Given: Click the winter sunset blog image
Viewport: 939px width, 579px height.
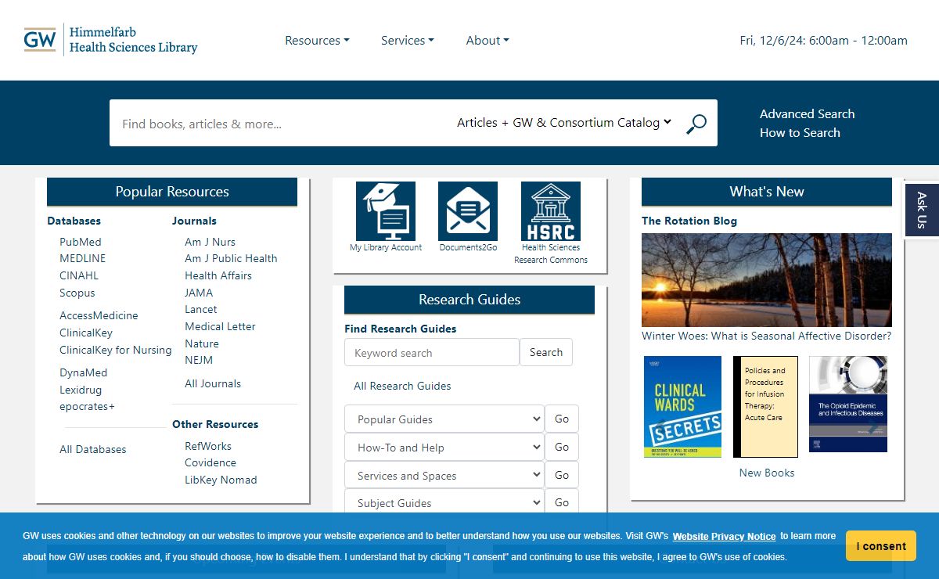Looking at the screenshot, I should 766,280.
